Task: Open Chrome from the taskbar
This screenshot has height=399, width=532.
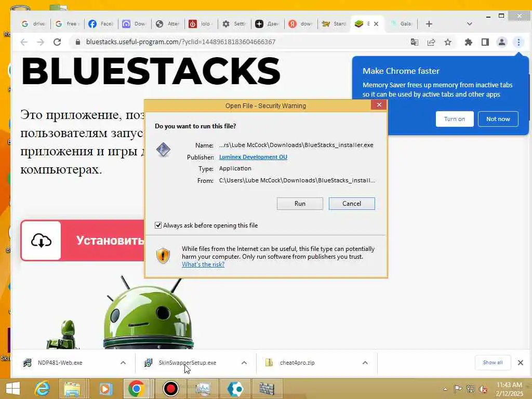Action: tap(137, 389)
